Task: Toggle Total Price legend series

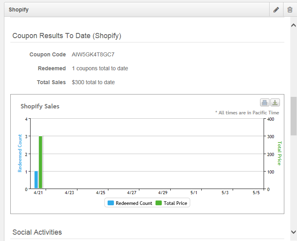Action: pyautogui.click(x=172, y=203)
